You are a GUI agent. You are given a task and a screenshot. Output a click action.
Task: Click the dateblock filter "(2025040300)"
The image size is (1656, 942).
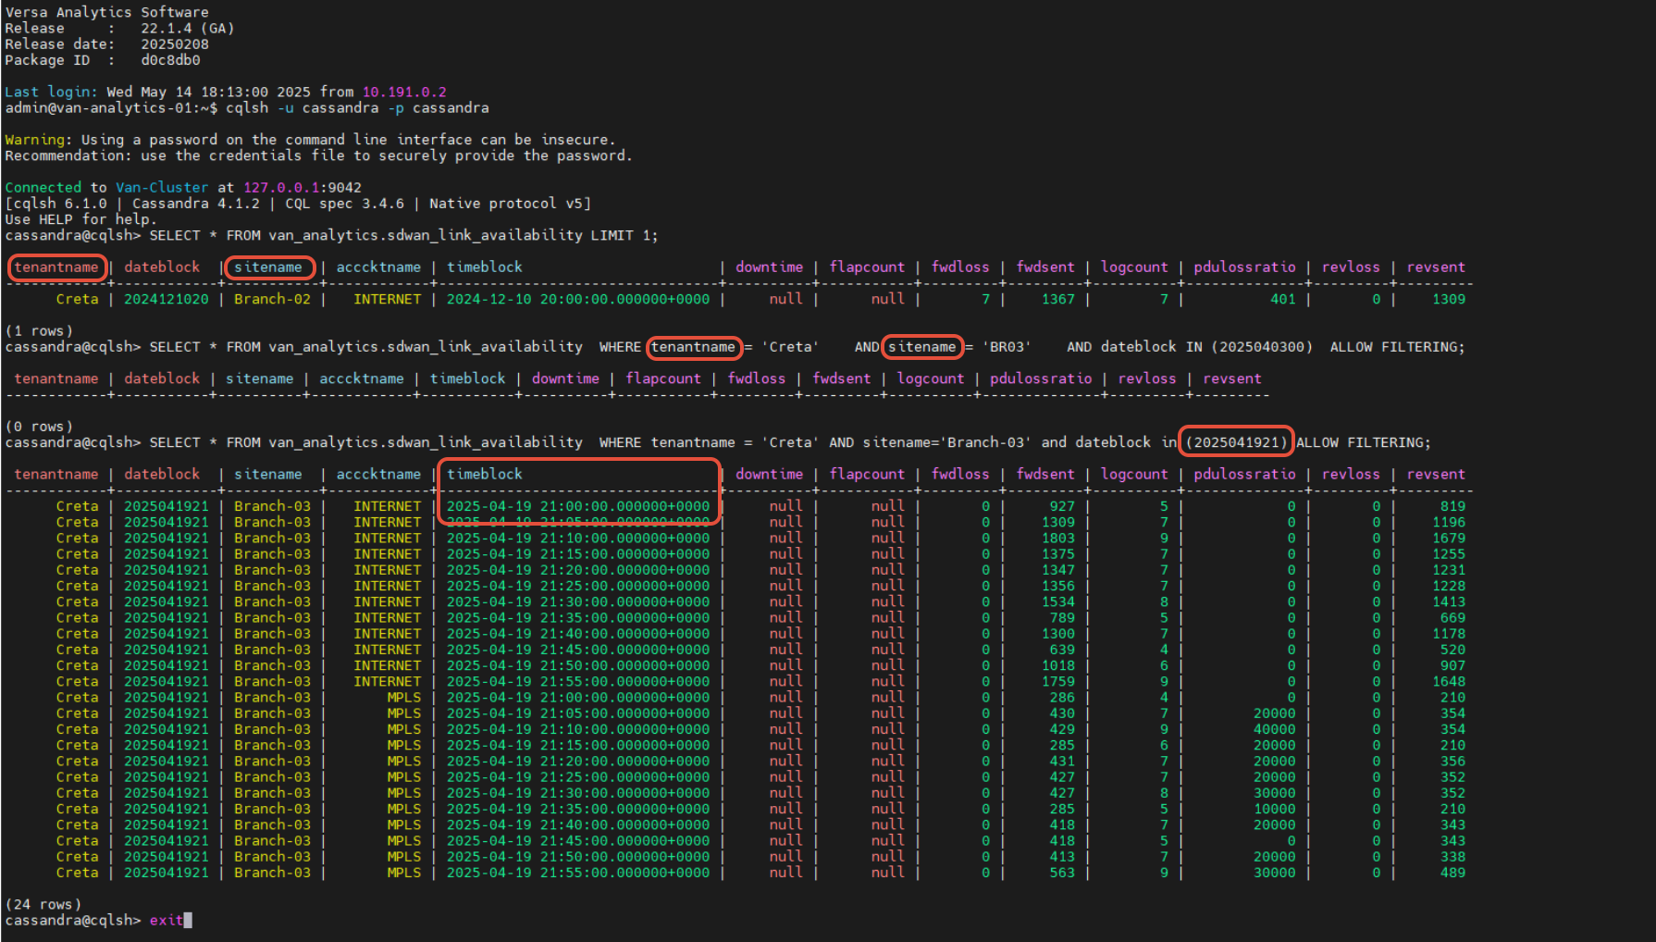pyautogui.click(x=1262, y=347)
